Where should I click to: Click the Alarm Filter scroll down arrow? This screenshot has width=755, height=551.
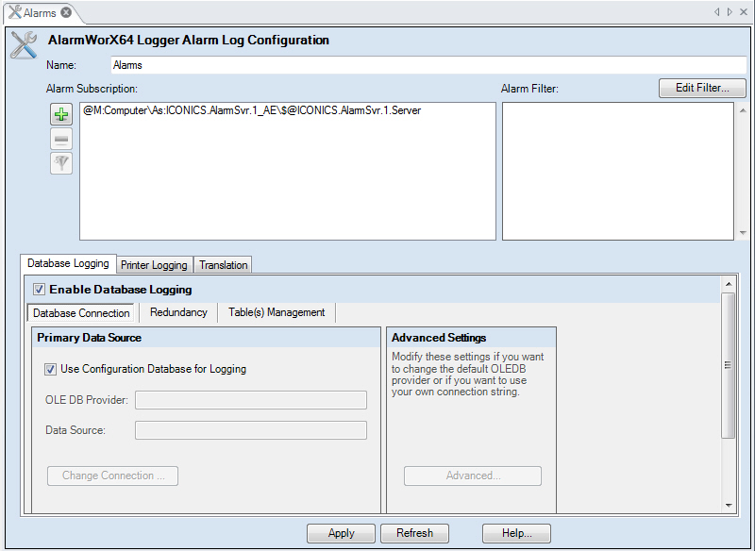coord(743,233)
